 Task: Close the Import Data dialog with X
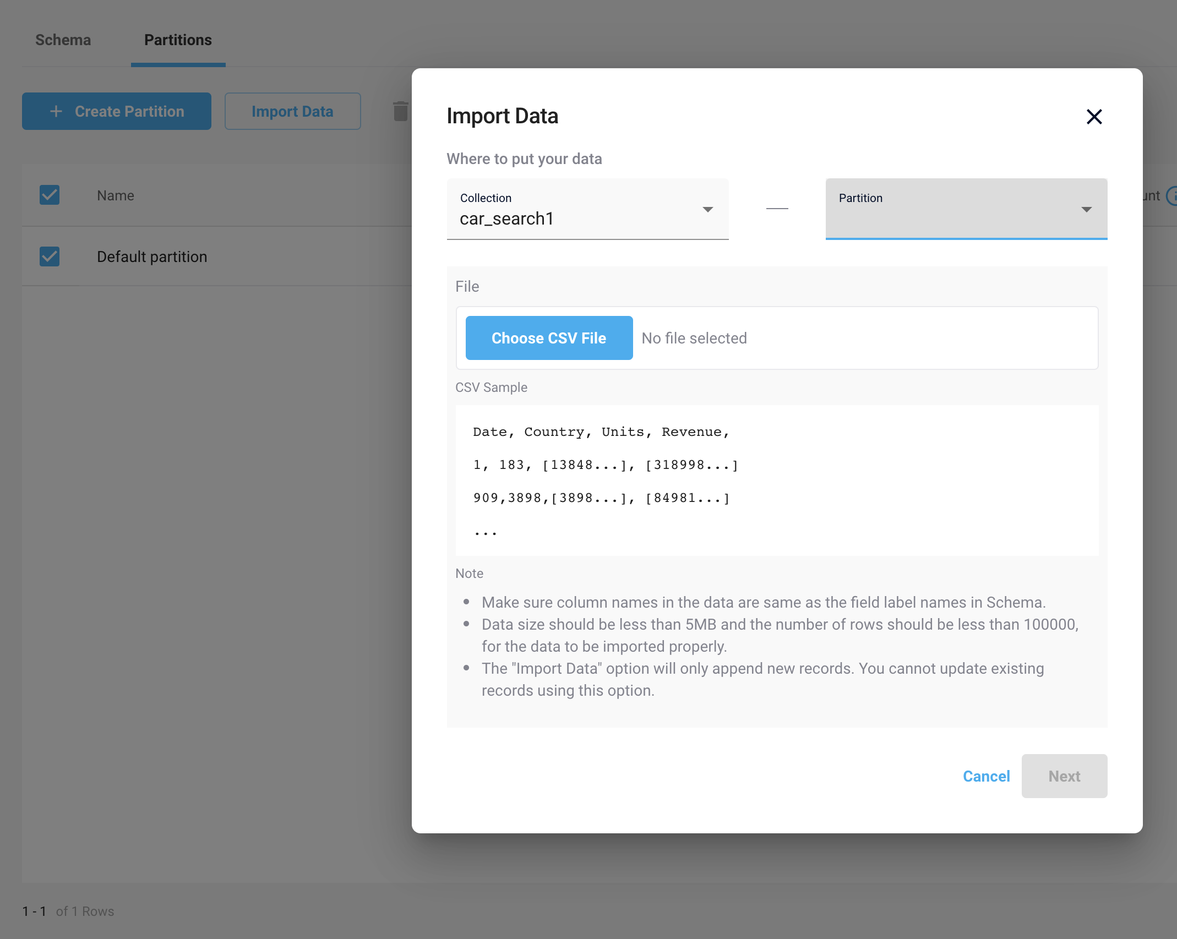point(1094,117)
